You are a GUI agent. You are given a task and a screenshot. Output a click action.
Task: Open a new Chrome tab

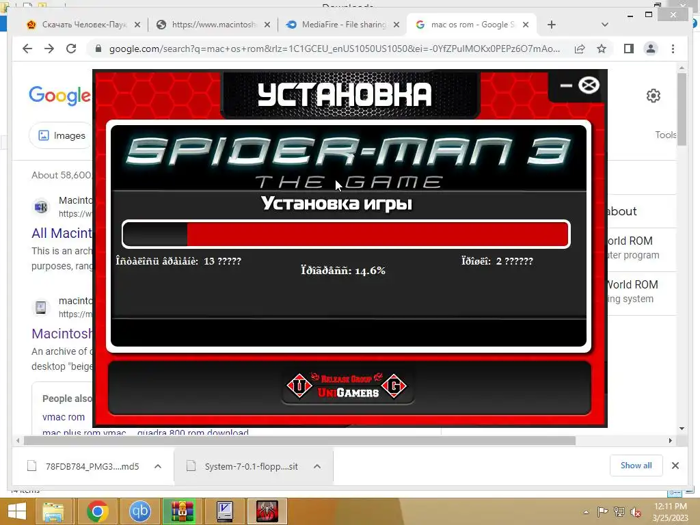(552, 25)
